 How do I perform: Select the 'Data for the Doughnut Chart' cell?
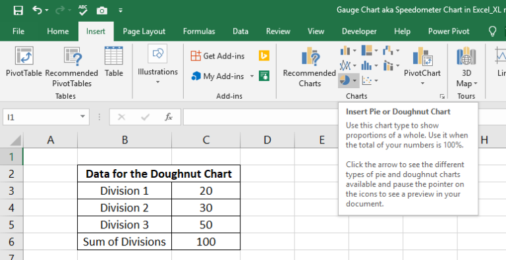[x=159, y=174]
